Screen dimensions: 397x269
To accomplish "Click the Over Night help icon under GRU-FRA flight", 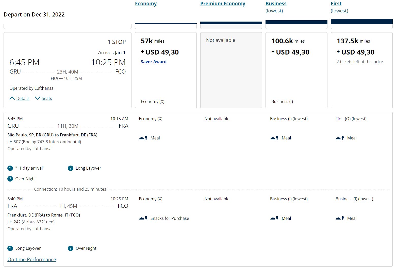I will [x=10, y=179].
